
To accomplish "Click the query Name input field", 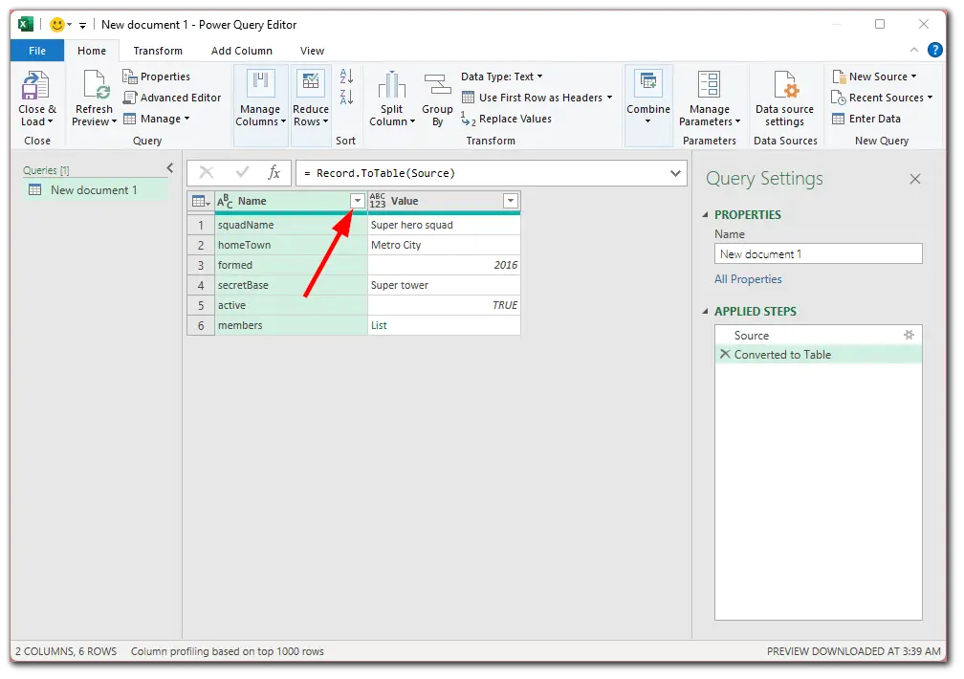I will 818,254.
